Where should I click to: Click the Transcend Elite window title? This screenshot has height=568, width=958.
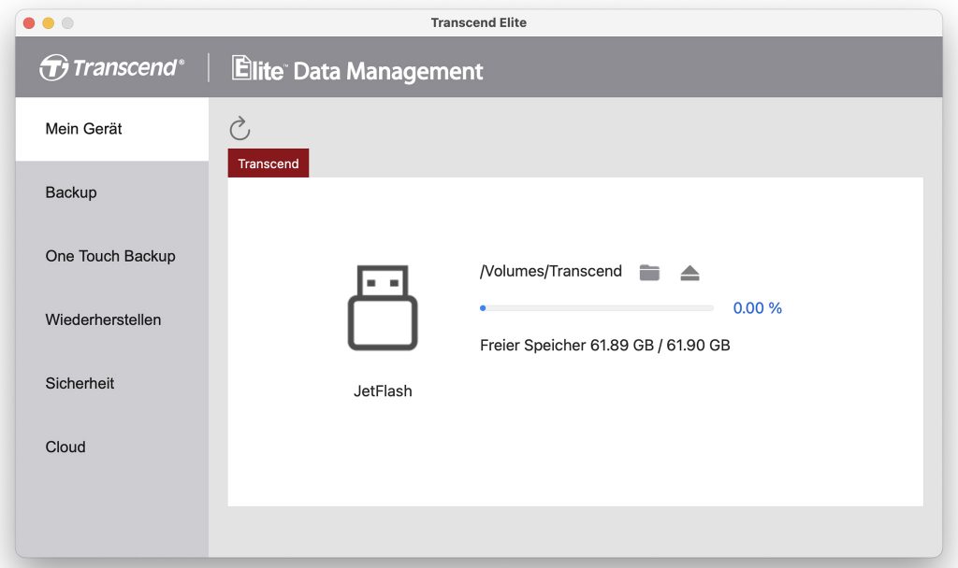click(478, 22)
